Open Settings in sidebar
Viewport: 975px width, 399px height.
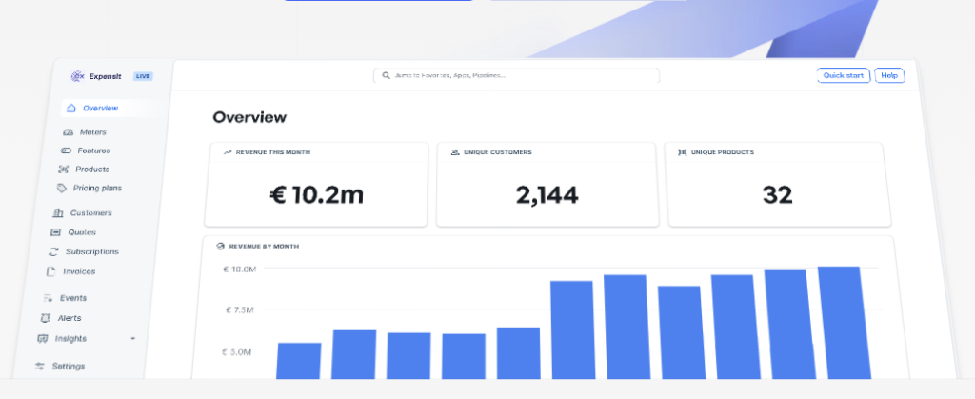(x=68, y=367)
